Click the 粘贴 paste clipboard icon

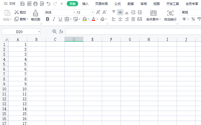(x=7, y=13)
